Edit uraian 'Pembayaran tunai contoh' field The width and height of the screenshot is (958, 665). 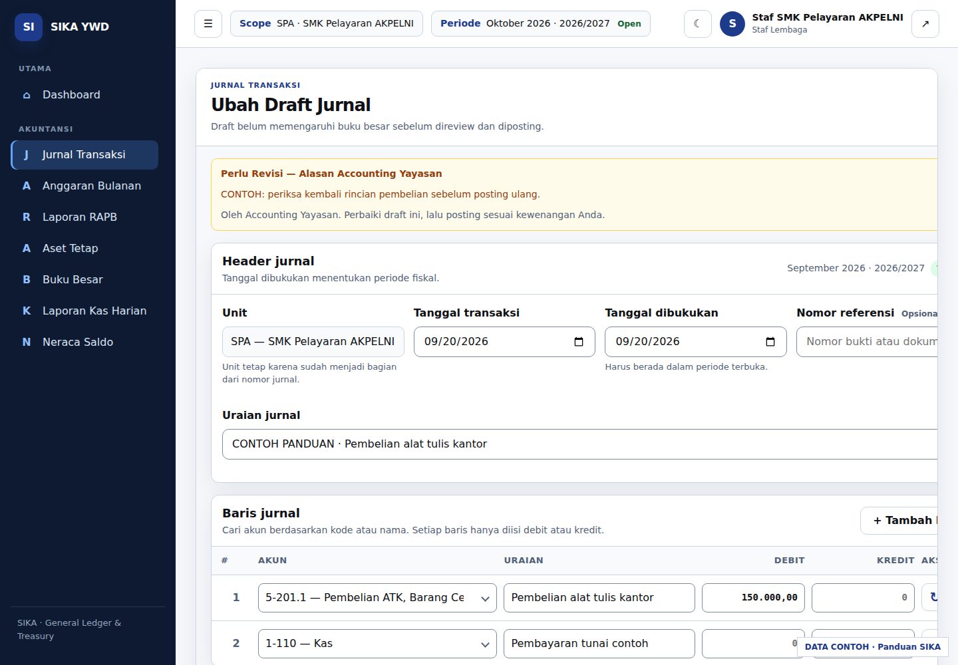599,644
